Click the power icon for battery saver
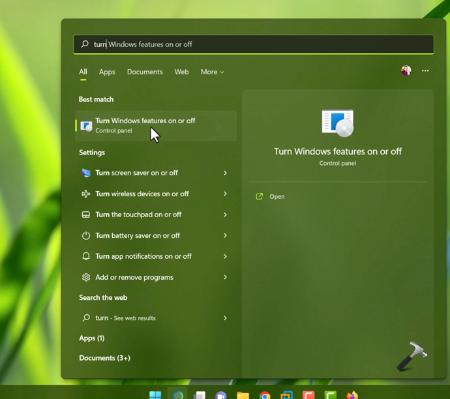 pos(86,235)
